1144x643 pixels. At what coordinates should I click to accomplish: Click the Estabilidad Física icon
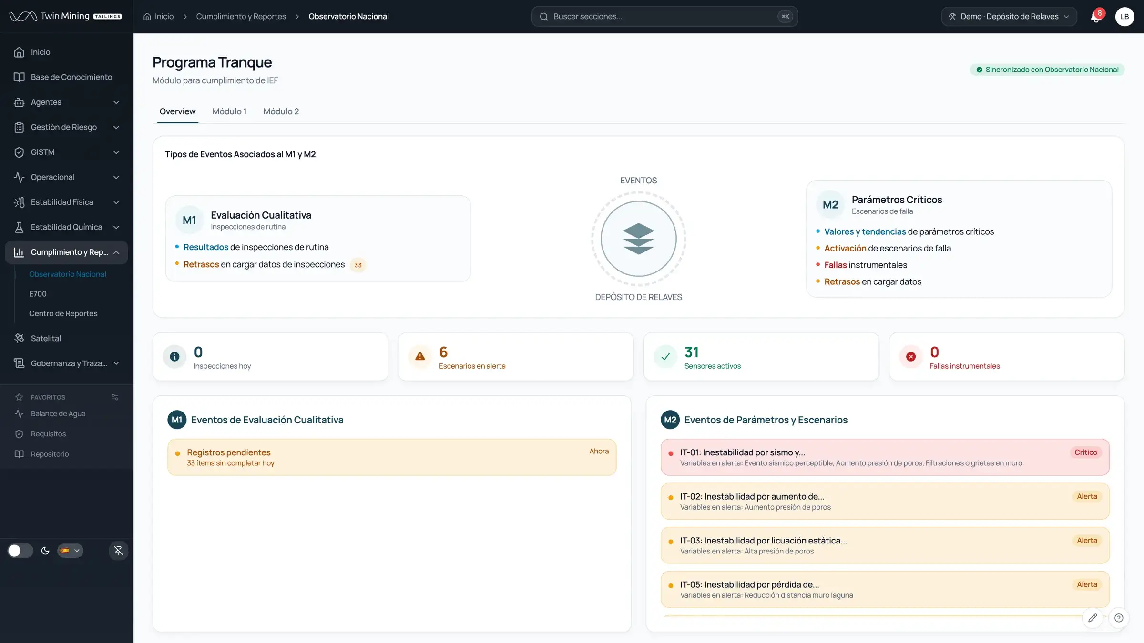(19, 202)
